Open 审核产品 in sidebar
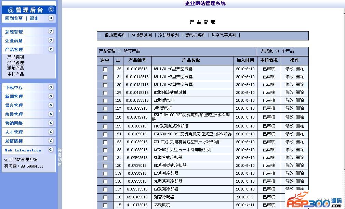This screenshot has height=209, width=345. point(15,74)
